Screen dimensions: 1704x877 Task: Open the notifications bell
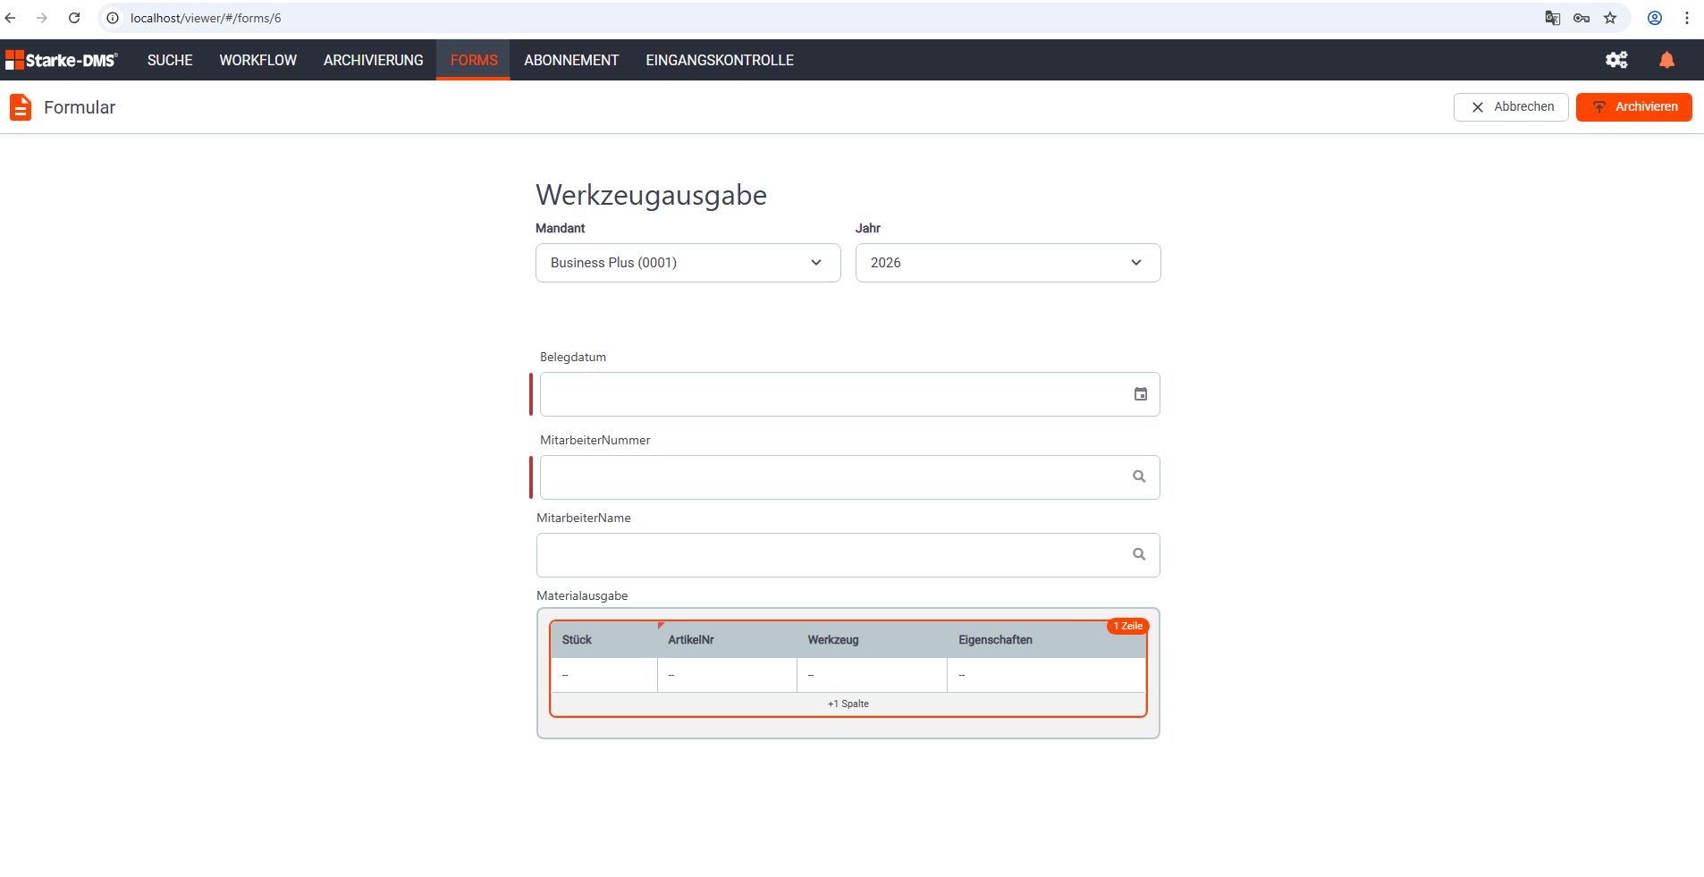pyautogui.click(x=1666, y=60)
